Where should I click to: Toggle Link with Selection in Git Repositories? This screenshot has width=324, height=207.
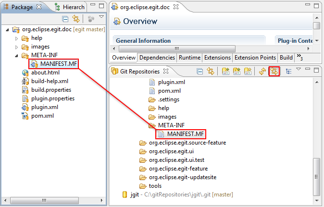[x=211, y=72]
